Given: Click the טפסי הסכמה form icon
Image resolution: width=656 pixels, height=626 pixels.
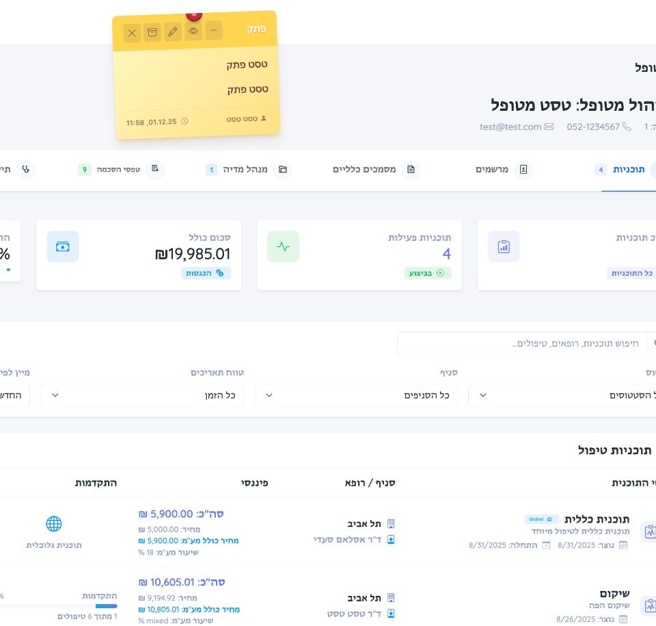Looking at the screenshot, I should (155, 169).
